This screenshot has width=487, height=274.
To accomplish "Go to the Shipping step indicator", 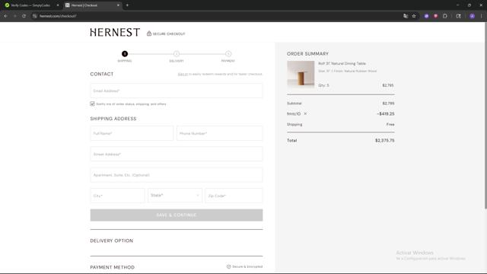I will 125,54.
